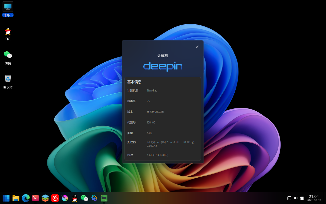Image resolution: width=326 pixels, height=204 pixels.
Task: Open the volume control in tray
Action: [296, 198]
